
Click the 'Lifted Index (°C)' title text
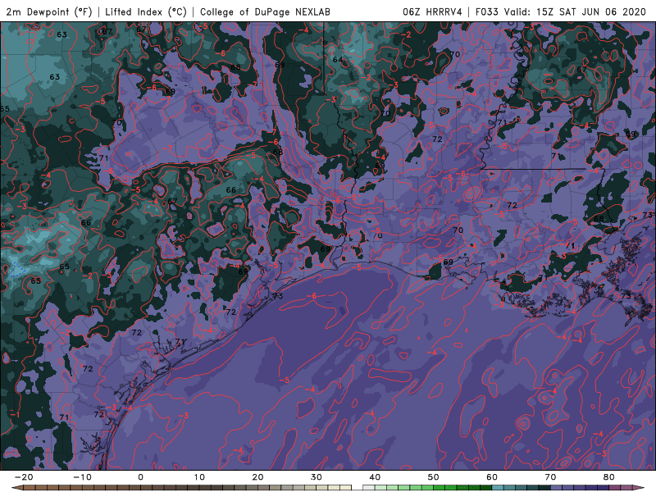point(146,11)
